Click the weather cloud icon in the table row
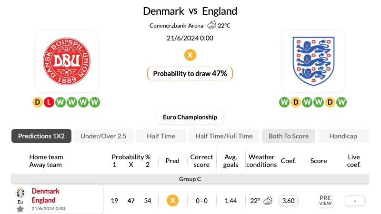 268,201
